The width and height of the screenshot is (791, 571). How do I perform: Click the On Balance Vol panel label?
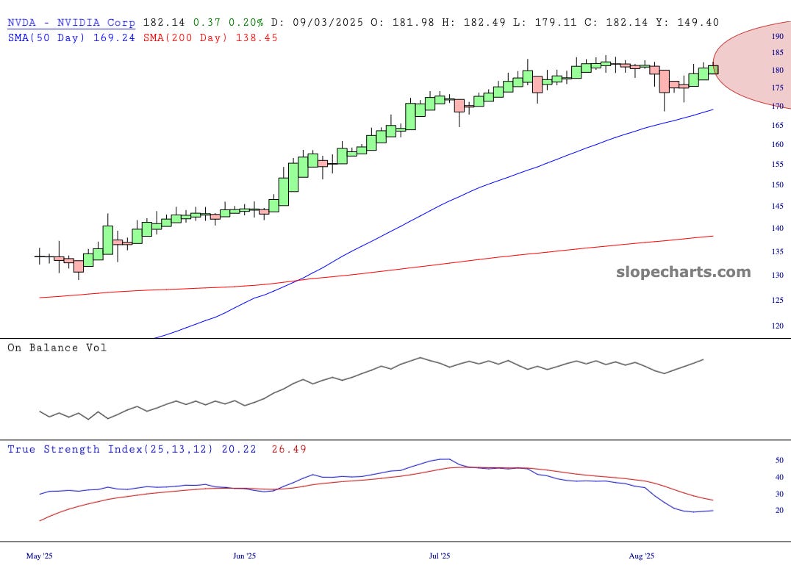coord(57,348)
